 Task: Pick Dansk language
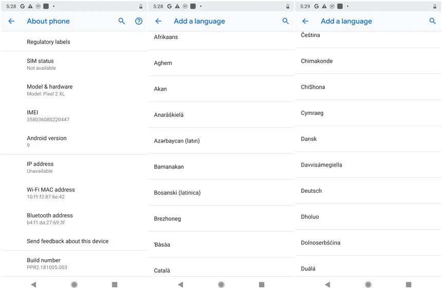[x=368, y=139]
